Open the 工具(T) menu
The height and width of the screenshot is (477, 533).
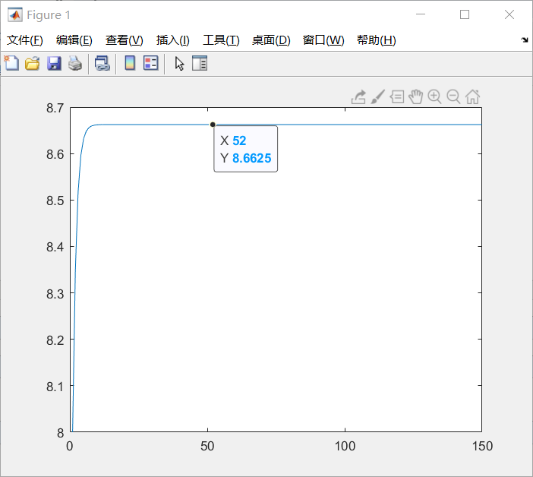221,40
